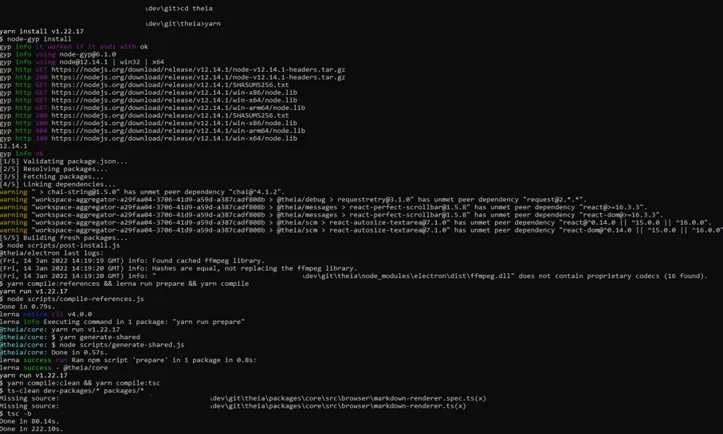Image resolution: width=723 pixels, height=434 pixels.
Task: Click the 200 win-x64/node.lib URL
Action: 174,139
